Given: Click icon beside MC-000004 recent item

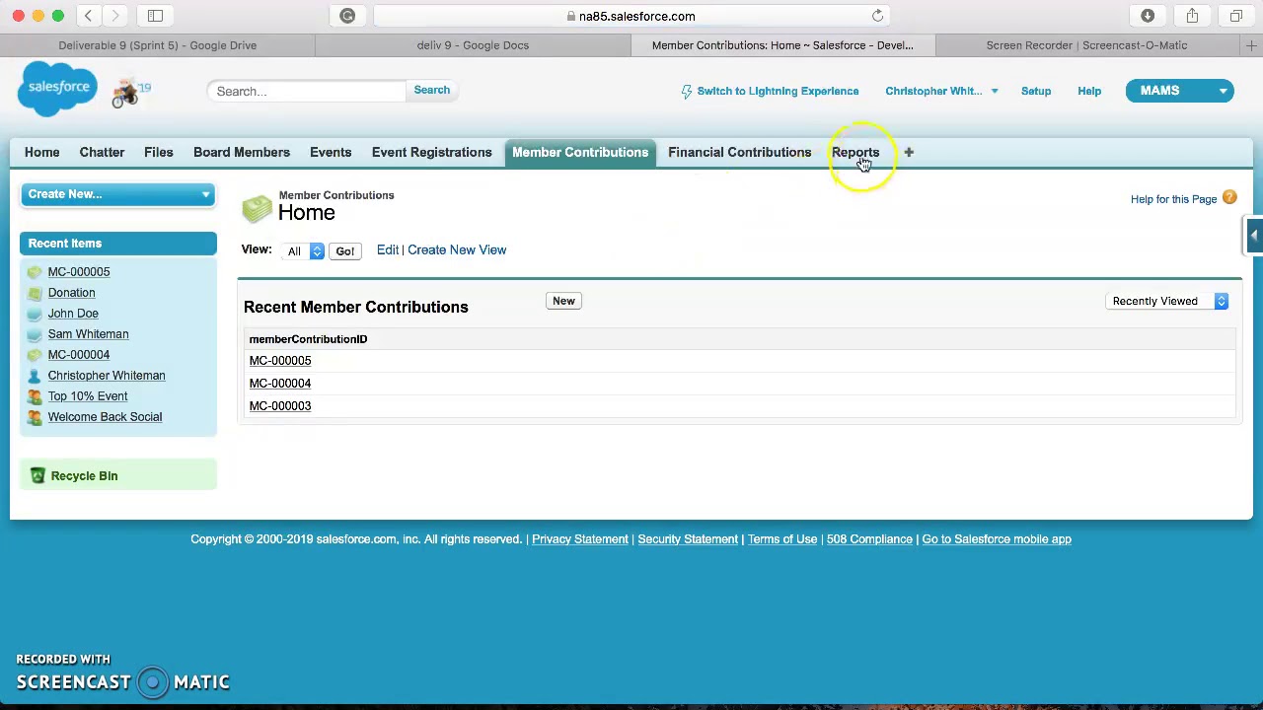Looking at the screenshot, I should [x=35, y=355].
